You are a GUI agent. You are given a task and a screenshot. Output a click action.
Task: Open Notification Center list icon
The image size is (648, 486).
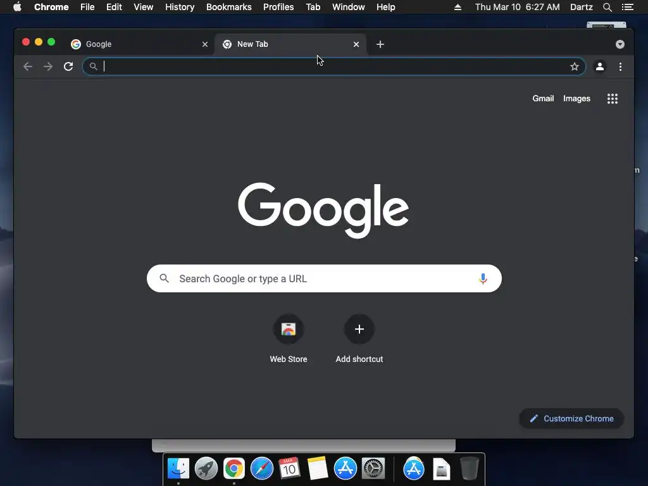click(627, 7)
